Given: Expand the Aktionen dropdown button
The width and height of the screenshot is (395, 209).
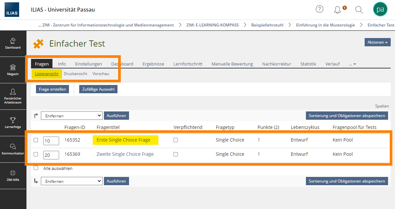Looking at the screenshot, I should [378, 42].
